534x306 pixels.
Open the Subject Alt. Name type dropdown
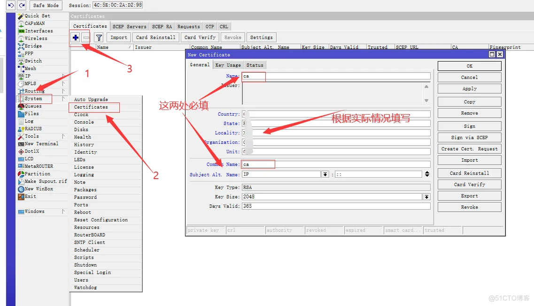coord(325,174)
